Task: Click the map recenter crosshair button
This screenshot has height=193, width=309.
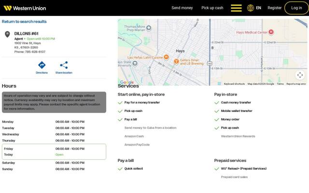Action: click(300, 75)
